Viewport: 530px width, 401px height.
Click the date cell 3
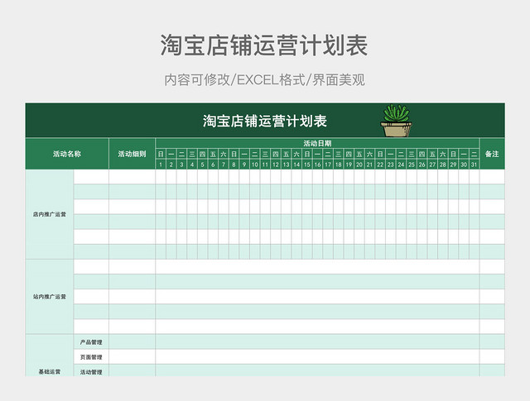tap(181, 165)
